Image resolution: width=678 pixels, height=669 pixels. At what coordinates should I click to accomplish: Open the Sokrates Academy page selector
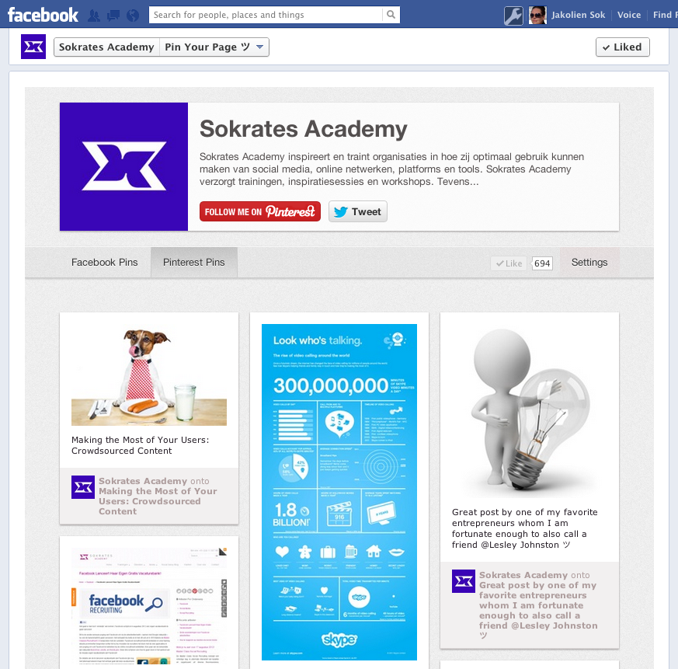(106, 47)
